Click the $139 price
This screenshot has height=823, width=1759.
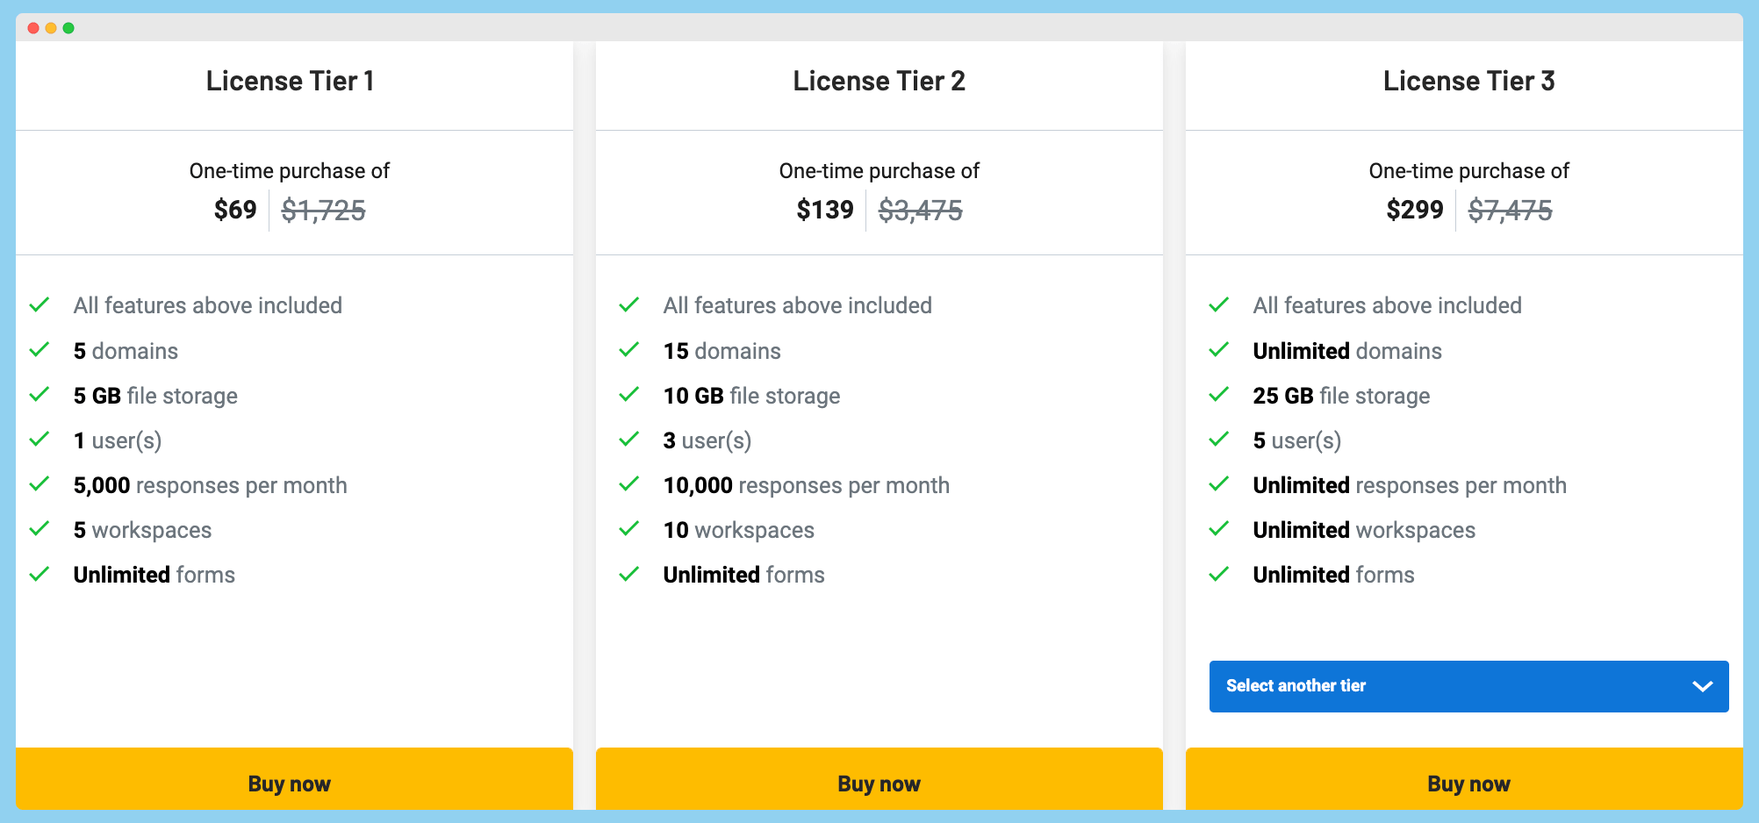pos(825,210)
